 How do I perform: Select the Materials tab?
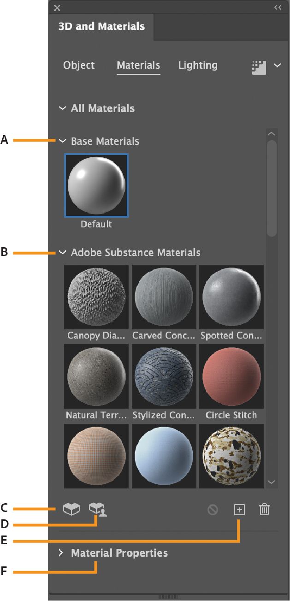pos(138,66)
